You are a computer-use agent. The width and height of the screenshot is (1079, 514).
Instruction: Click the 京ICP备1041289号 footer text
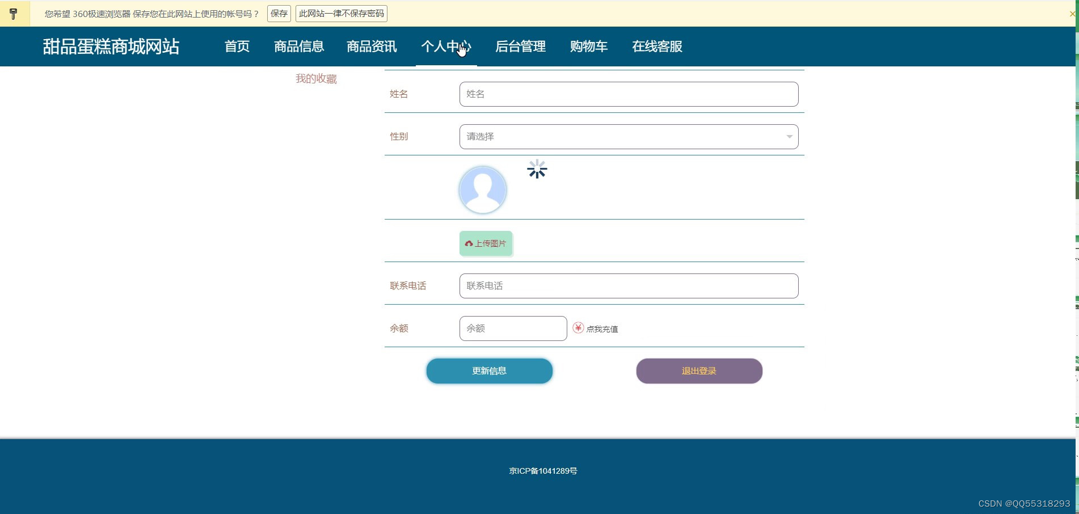(543, 471)
